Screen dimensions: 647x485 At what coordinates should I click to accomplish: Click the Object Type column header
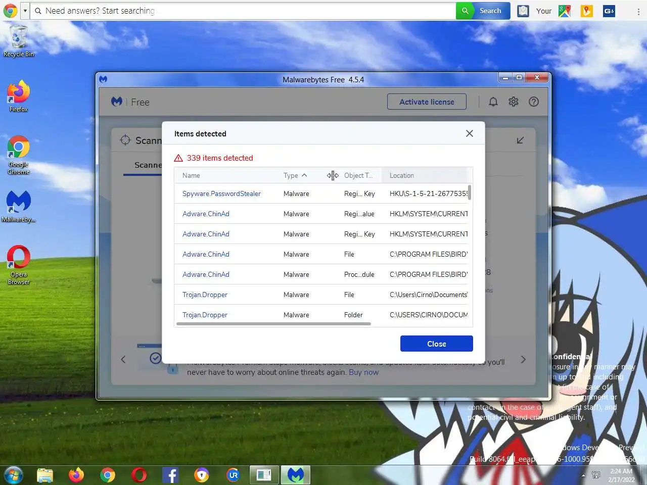pos(358,175)
